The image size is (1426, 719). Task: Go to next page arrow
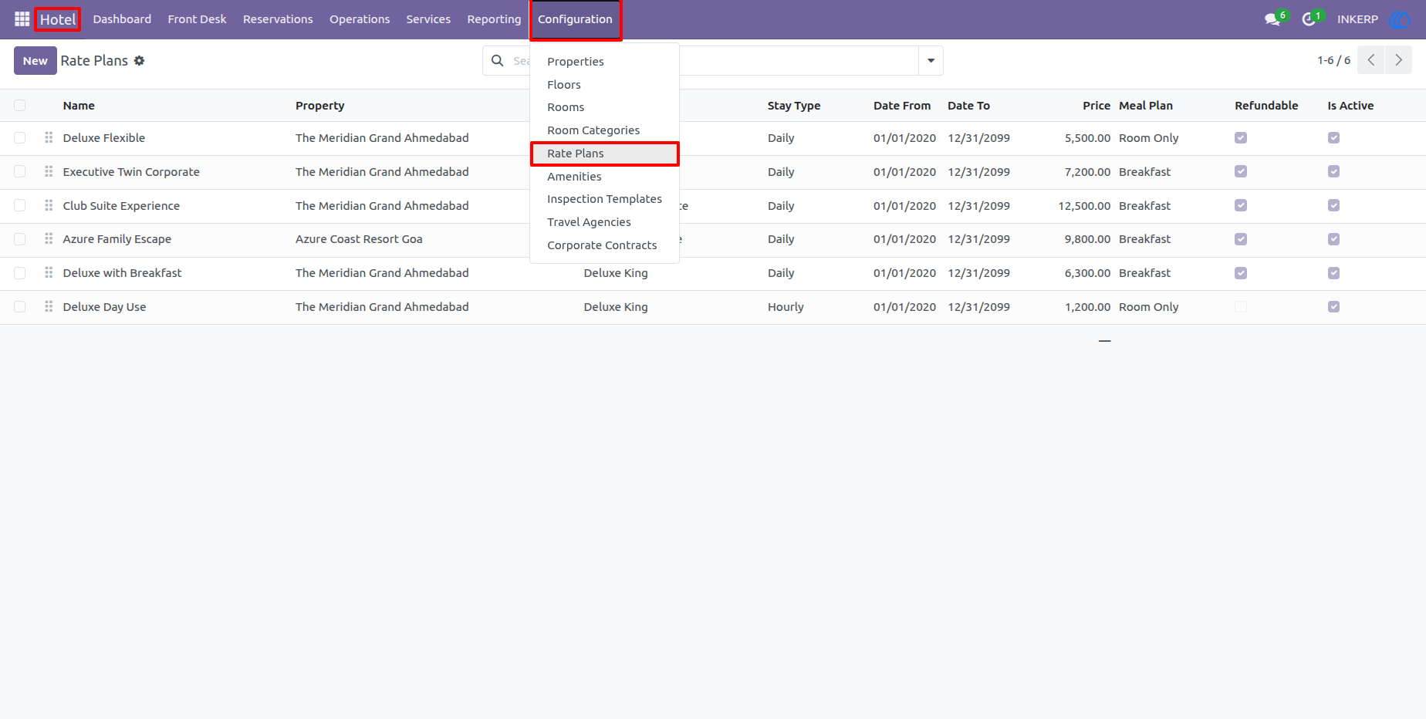1398,60
